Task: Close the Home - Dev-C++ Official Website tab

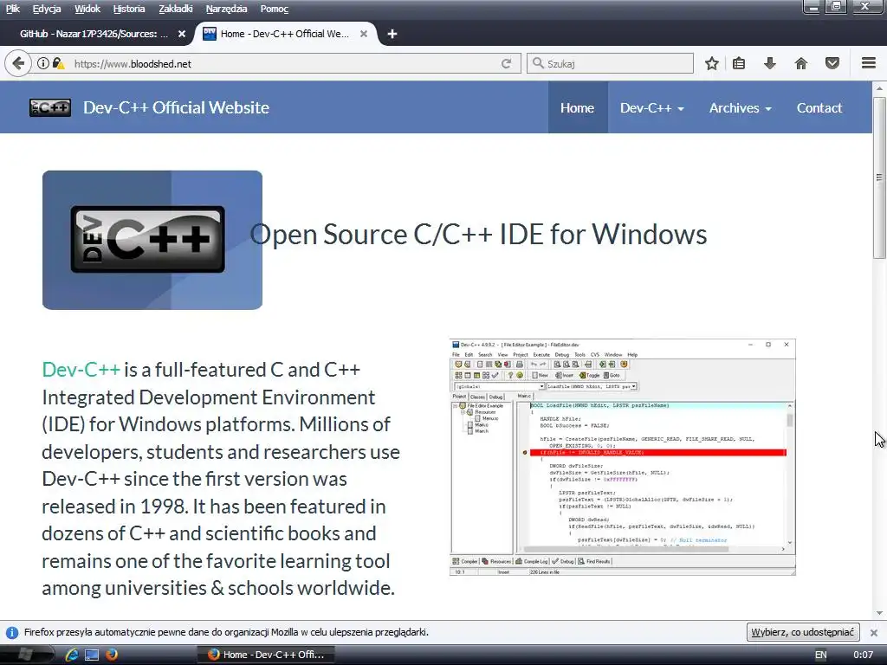Action: coord(364,34)
